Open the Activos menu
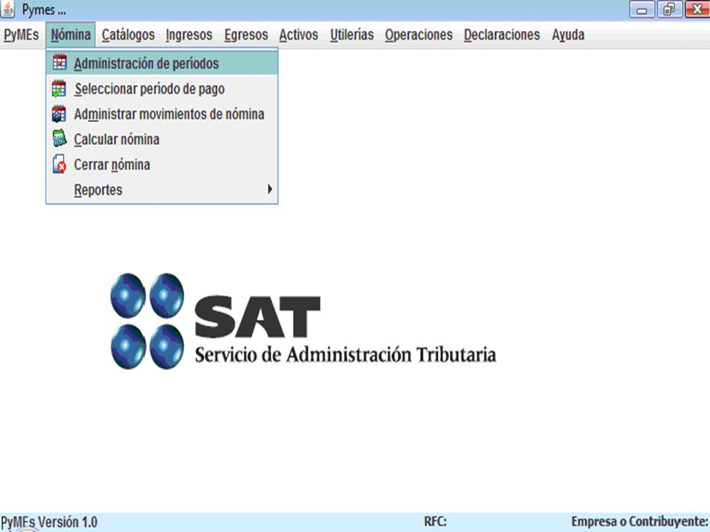The image size is (710, 532). click(x=298, y=35)
